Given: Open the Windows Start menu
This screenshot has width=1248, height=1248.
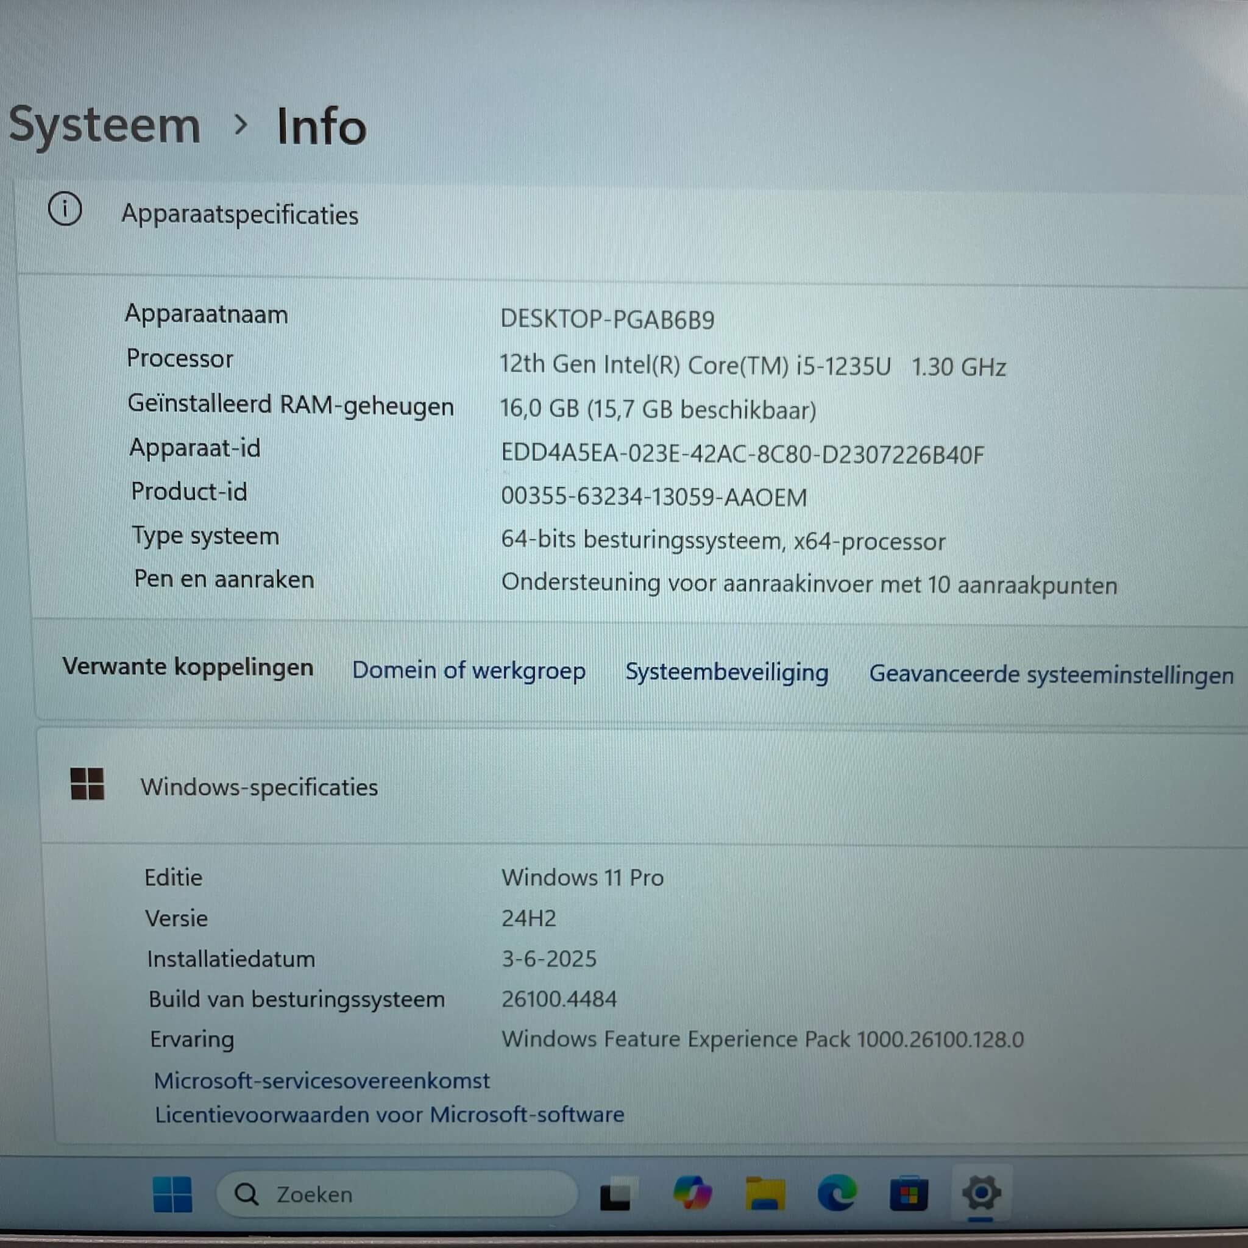Looking at the screenshot, I should coord(172,1194).
